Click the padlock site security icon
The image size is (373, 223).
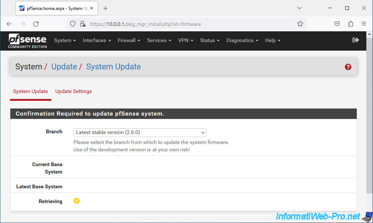pyautogui.click(x=83, y=24)
